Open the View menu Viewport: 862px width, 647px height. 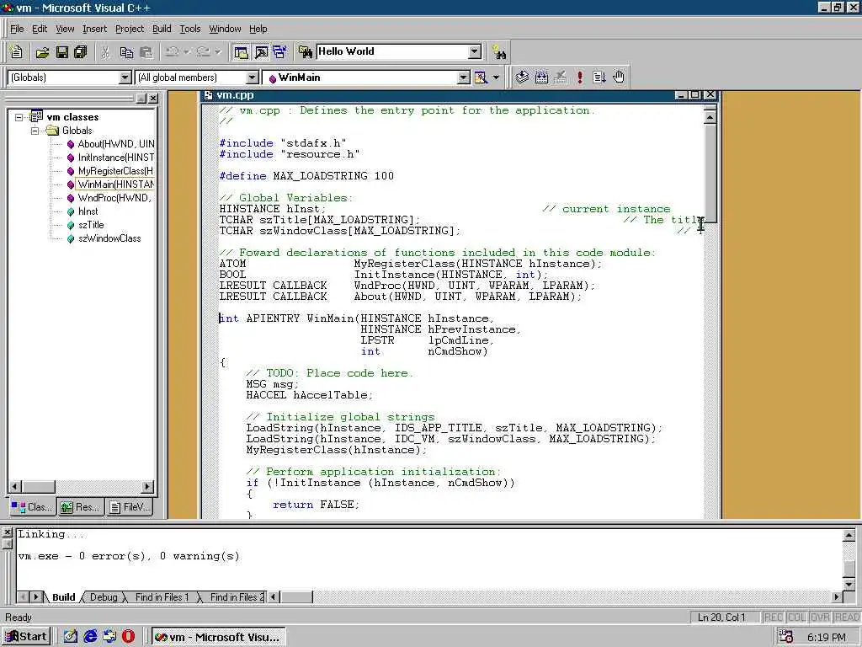click(x=65, y=29)
